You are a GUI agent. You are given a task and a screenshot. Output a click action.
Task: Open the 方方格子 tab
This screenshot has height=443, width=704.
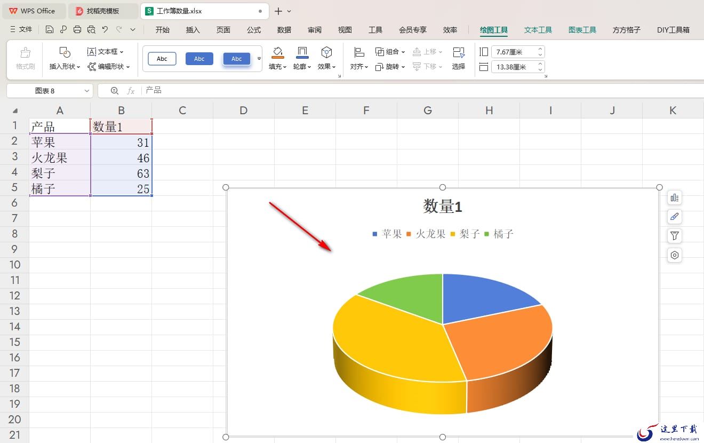pyautogui.click(x=627, y=30)
